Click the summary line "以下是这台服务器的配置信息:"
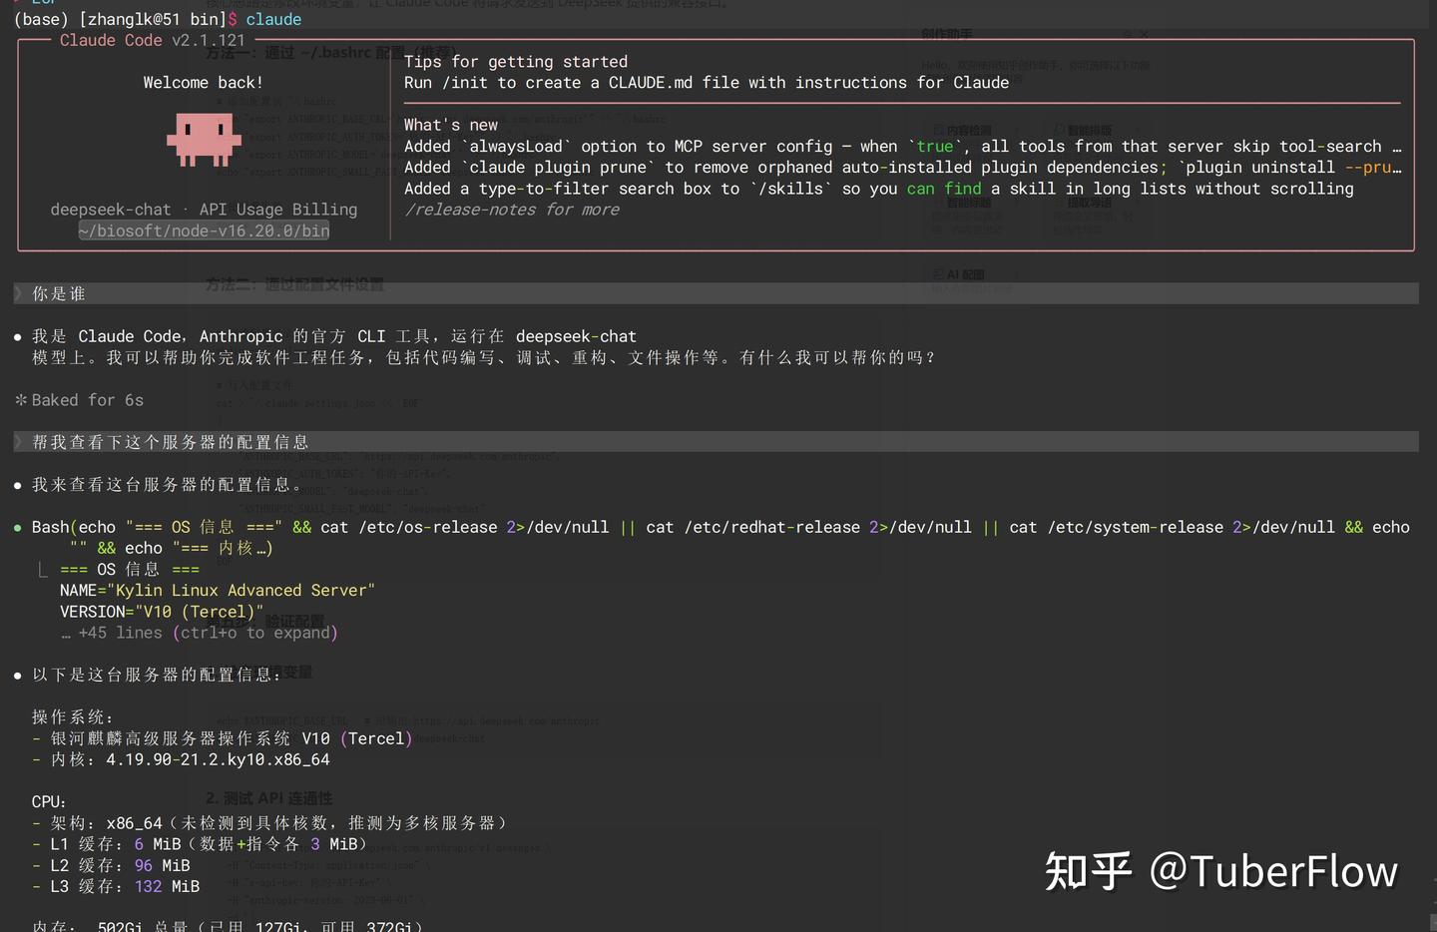Image resolution: width=1437 pixels, height=932 pixels. coord(157,675)
